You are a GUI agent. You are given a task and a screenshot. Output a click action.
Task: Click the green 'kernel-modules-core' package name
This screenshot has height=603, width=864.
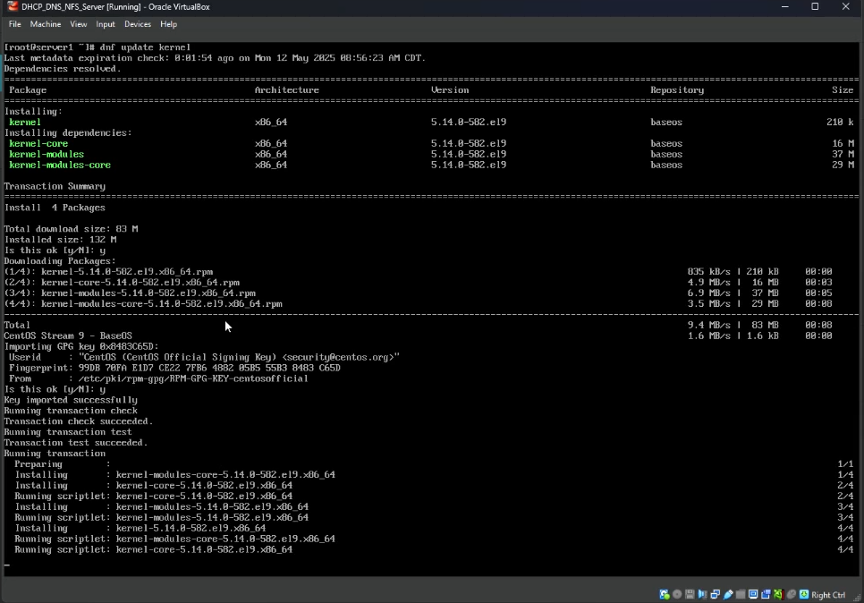click(x=60, y=165)
